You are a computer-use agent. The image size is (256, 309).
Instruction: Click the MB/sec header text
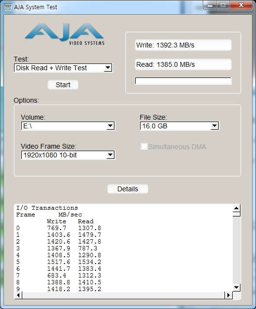point(70,215)
